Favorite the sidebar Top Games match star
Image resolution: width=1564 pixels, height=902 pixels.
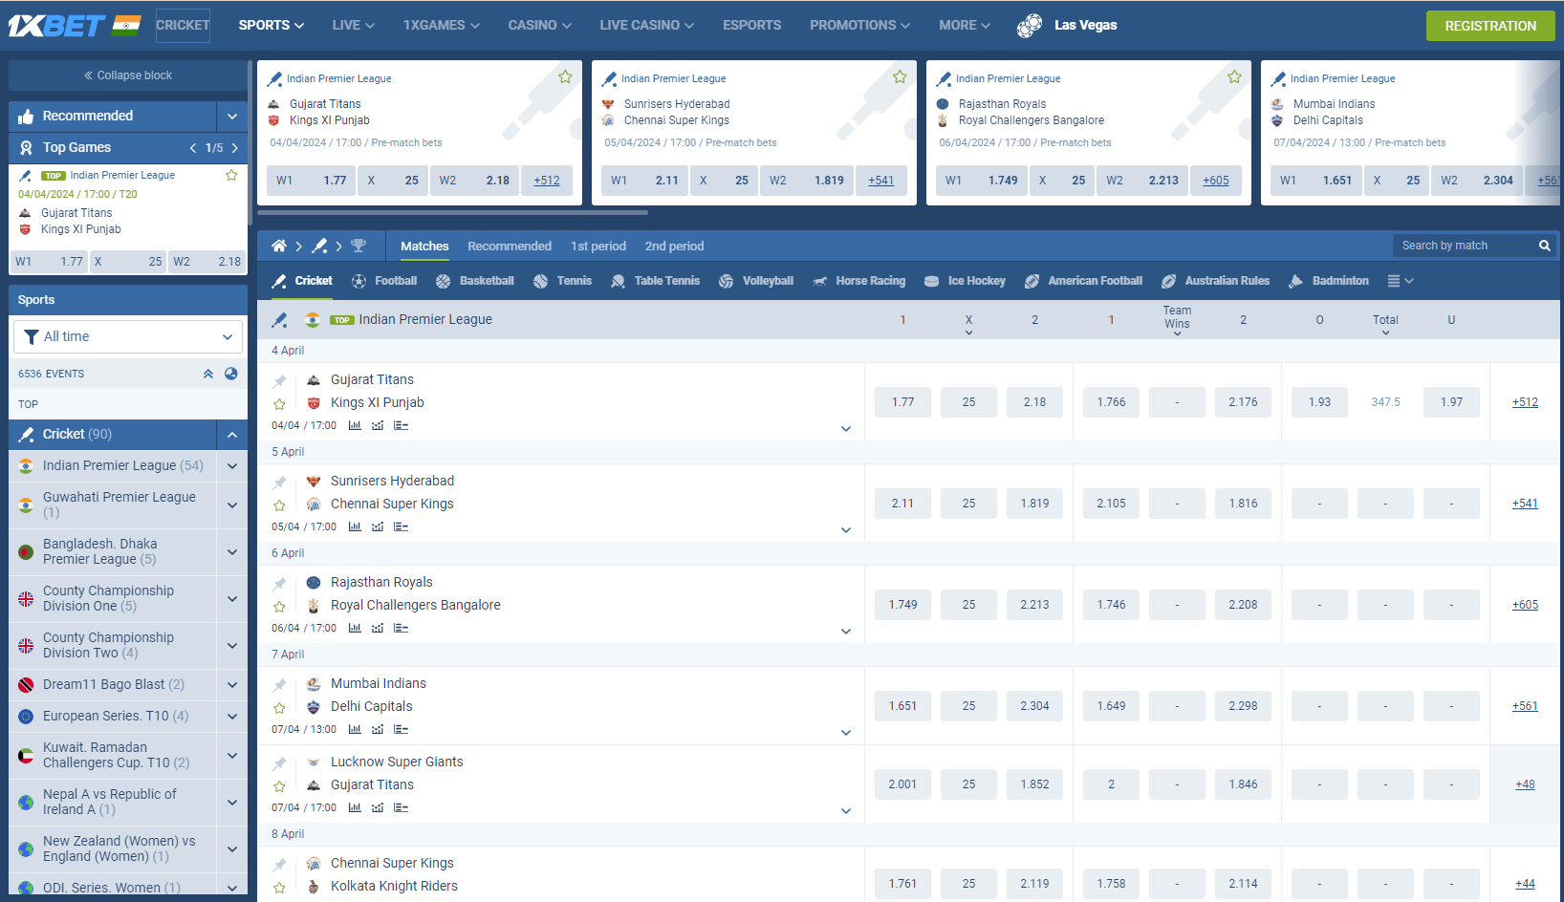(x=231, y=175)
